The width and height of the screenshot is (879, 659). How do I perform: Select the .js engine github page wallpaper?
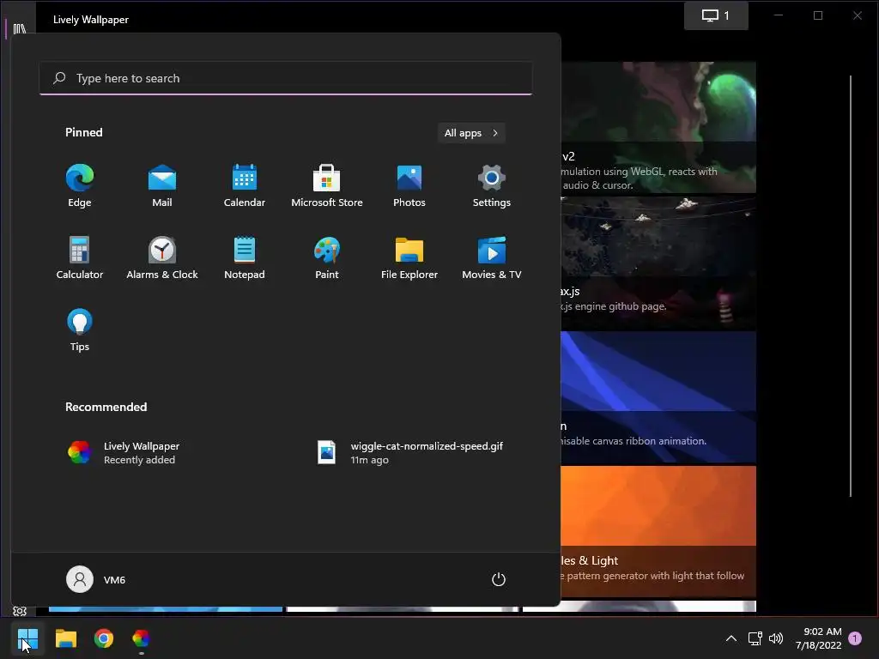click(x=658, y=263)
